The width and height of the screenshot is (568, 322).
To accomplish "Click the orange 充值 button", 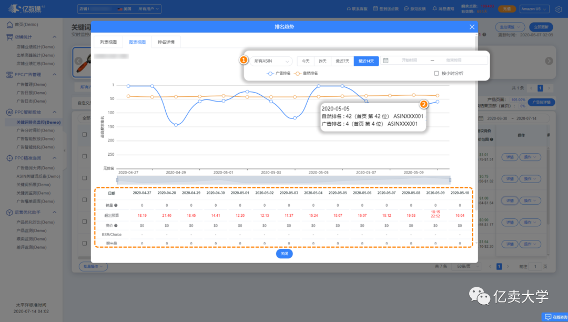I will pos(507,9).
